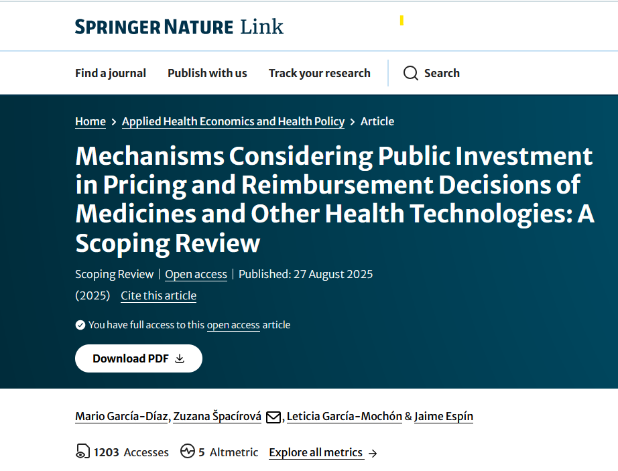This screenshot has width=618, height=471.
Task: Click the magnifying glass search icon
Action: click(411, 73)
